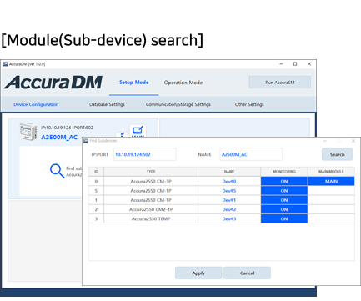The width and height of the screenshot is (361, 301).
Task: Open Other Settings tab
Action: (x=249, y=104)
